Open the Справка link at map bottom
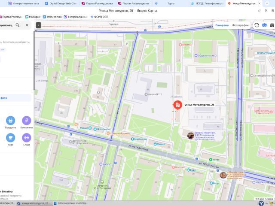 pyautogui.click(x=269, y=199)
